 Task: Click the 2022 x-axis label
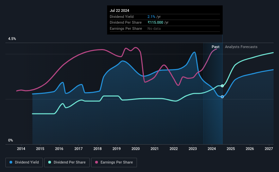click(x=174, y=149)
